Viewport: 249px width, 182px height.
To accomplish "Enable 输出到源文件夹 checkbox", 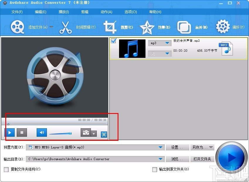I will click(155, 169).
